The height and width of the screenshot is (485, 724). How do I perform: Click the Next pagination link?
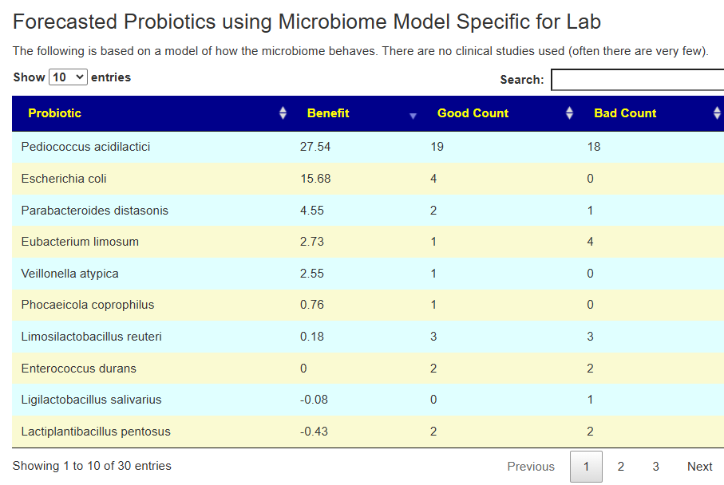click(699, 467)
